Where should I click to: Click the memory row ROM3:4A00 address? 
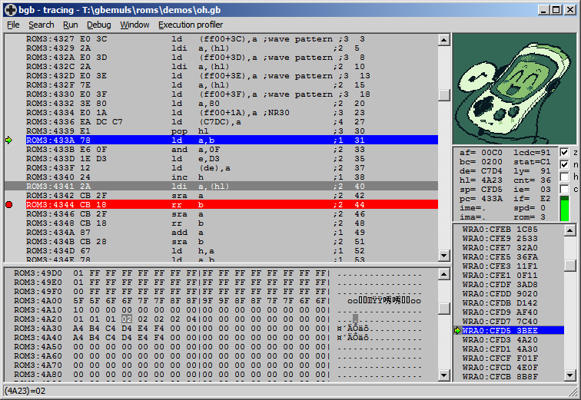38,300
